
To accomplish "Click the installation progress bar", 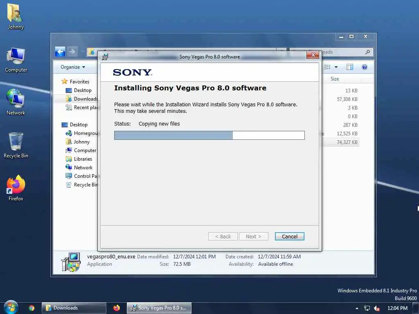I will (x=209, y=135).
